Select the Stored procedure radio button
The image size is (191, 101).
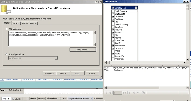(7, 54)
